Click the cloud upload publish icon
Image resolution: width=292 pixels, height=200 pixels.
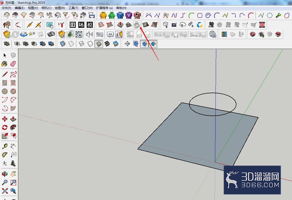coord(183,25)
